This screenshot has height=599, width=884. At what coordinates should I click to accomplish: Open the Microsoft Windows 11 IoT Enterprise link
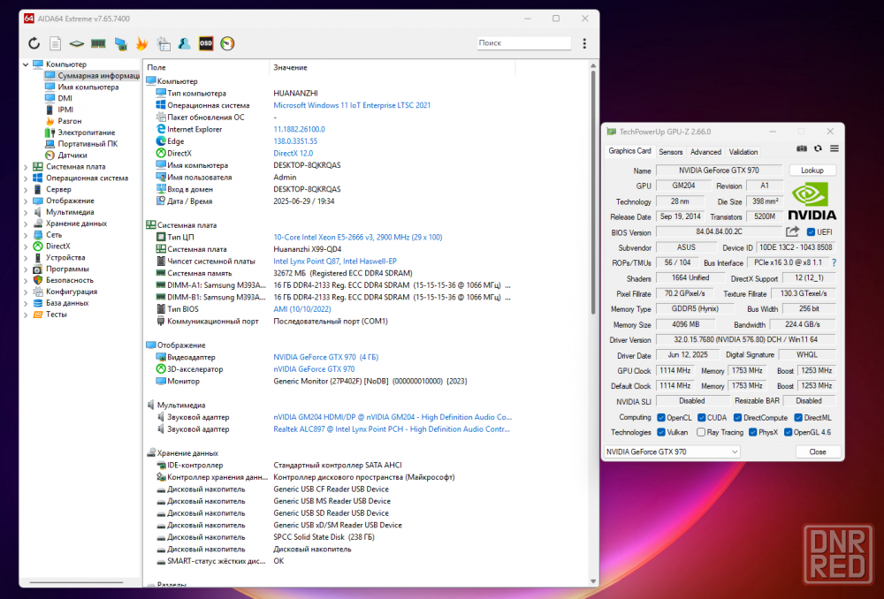(352, 105)
